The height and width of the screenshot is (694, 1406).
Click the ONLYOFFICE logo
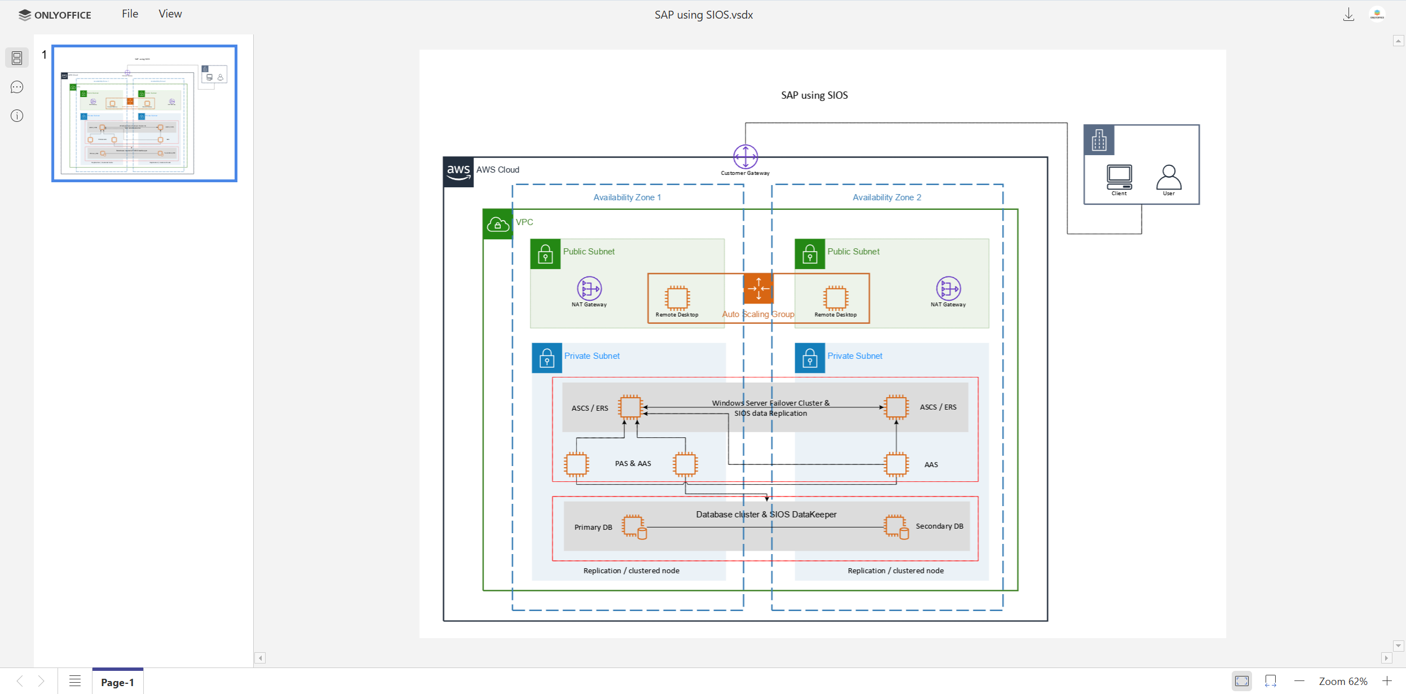pyautogui.click(x=55, y=15)
